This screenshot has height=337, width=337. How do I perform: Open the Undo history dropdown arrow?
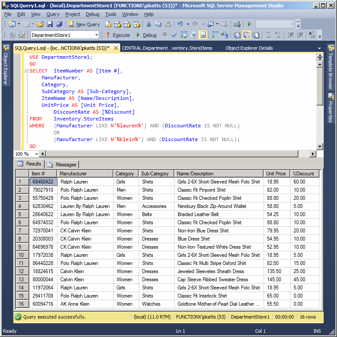(188, 24)
